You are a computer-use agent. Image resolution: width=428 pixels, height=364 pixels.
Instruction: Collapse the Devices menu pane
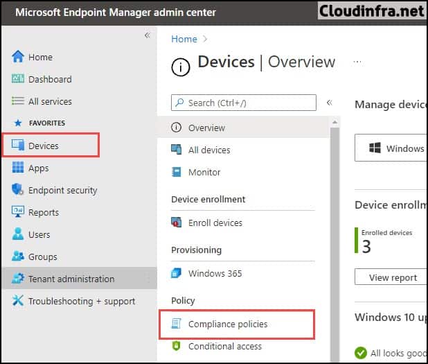(x=330, y=103)
